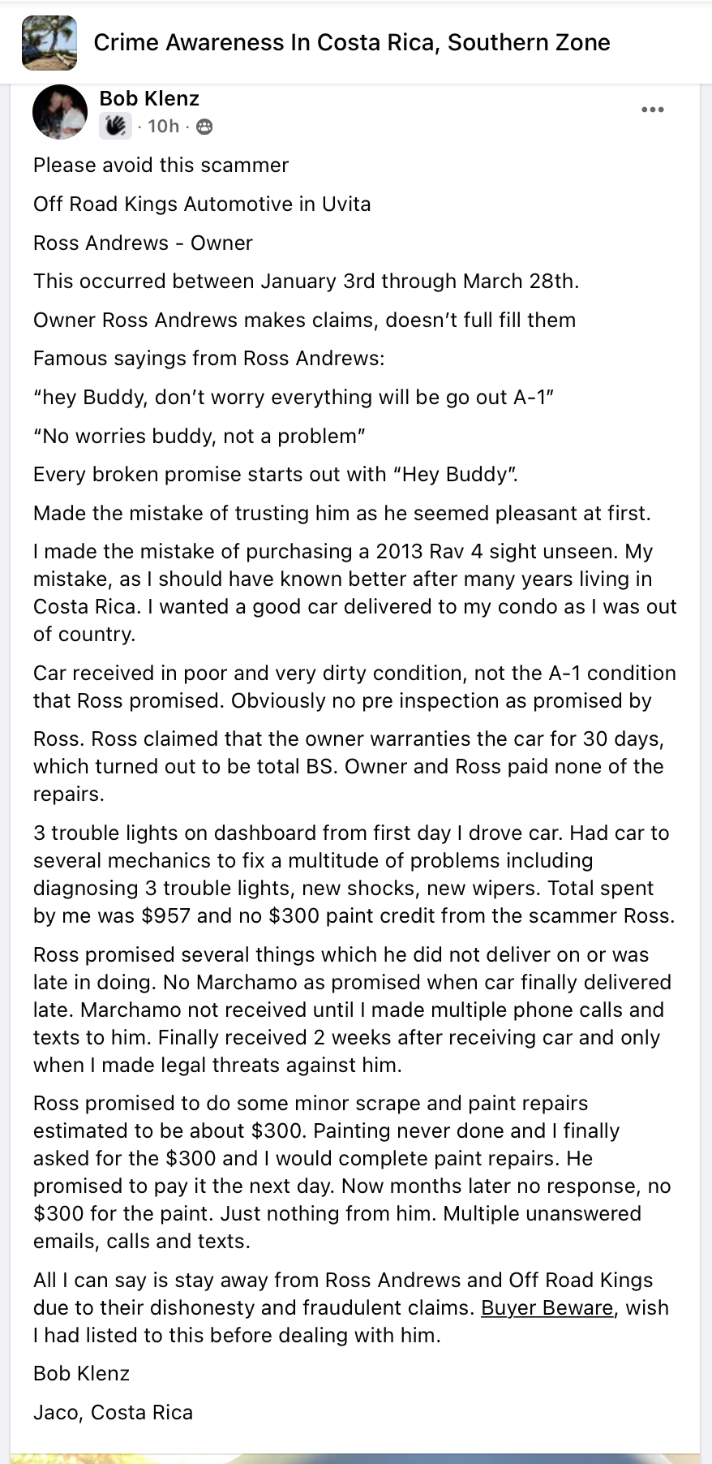Open Crime Awareness In Costa Rica group title

tap(351, 42)
